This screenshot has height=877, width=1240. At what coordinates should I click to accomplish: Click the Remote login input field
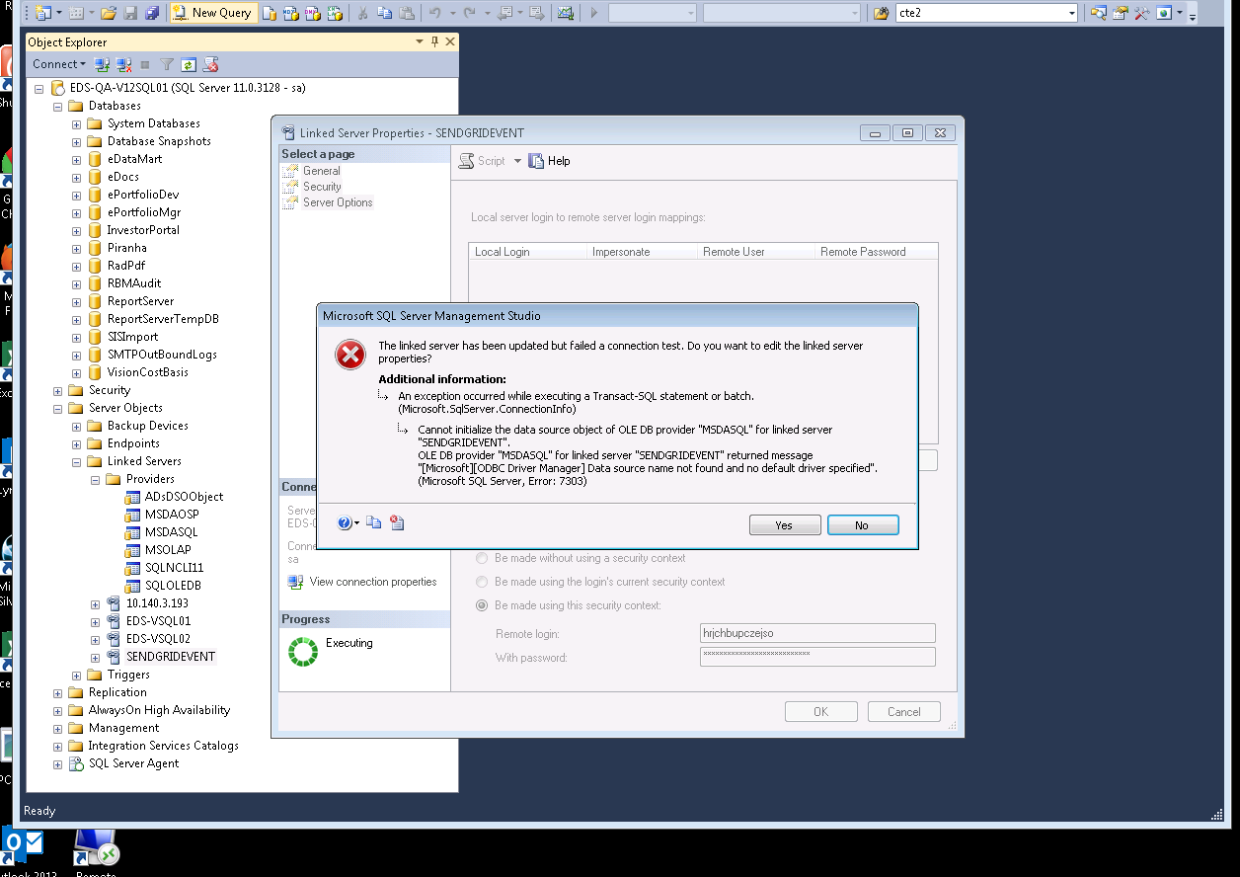(816, 633)
